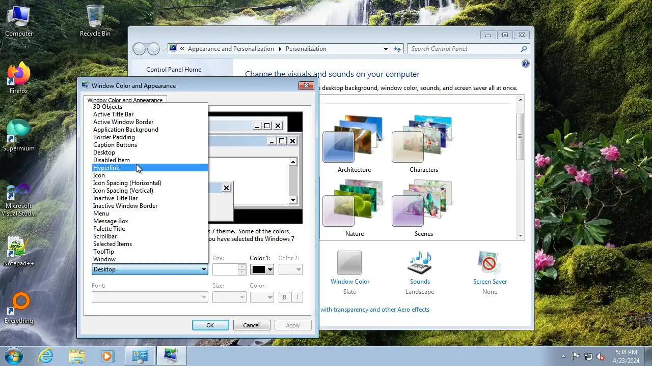Choose Disabled Item from the list

tap(150, 160)
